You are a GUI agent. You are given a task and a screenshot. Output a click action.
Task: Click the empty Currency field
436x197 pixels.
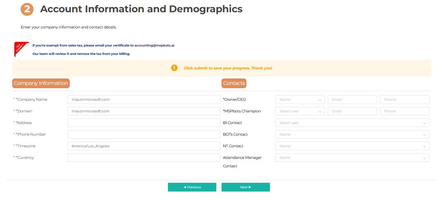tap(143, 158)
